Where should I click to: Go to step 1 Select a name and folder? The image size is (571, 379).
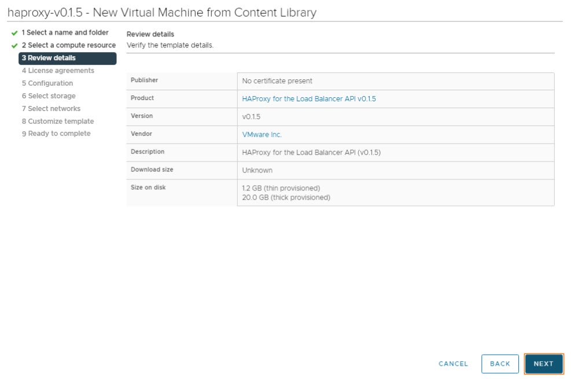point(65,33)
